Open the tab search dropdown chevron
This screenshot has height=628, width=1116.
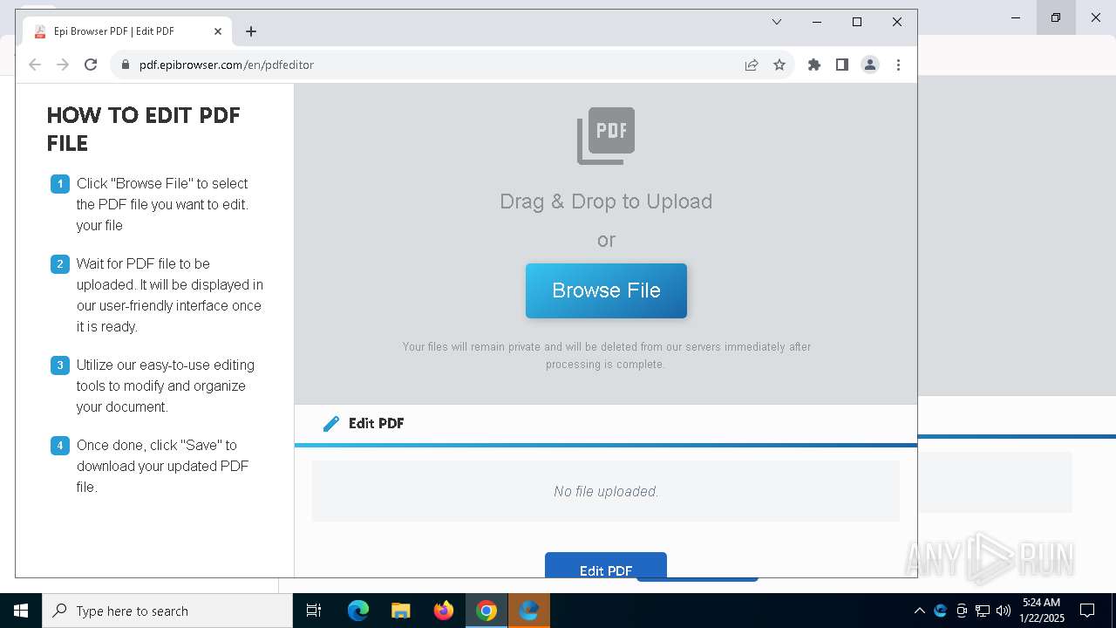point(777,22)
